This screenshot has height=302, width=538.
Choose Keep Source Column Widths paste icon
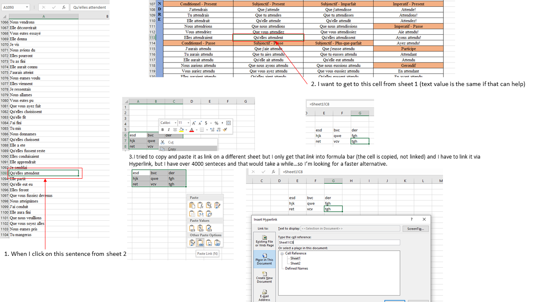click(x=200, y=214)
